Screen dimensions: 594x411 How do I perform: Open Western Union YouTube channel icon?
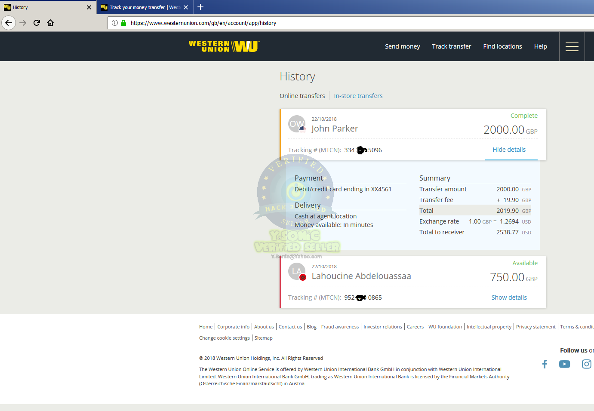[x=564, y=364]
